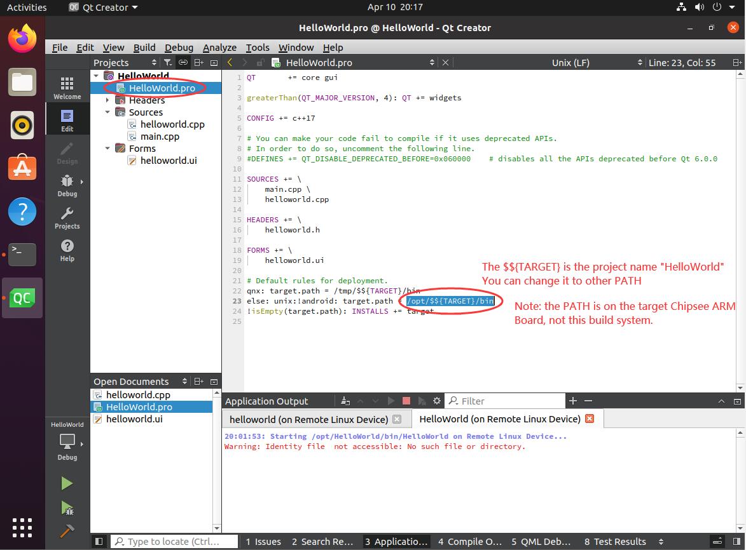Zoom out the output text with minus
The width and height of the screenshot is (746, 550).
coord(588,401)
